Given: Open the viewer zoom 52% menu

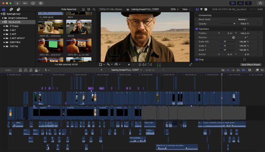Looking at the screenshot, I should click(175, 9).
